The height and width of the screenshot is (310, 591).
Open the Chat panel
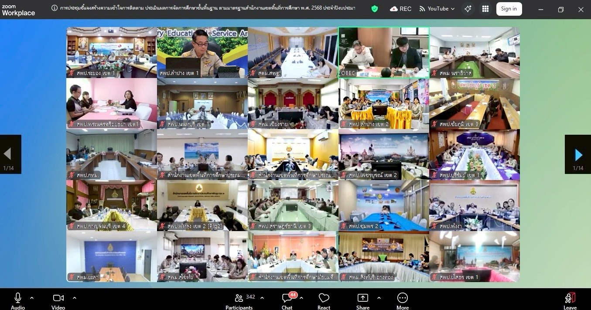coord(287,300)
